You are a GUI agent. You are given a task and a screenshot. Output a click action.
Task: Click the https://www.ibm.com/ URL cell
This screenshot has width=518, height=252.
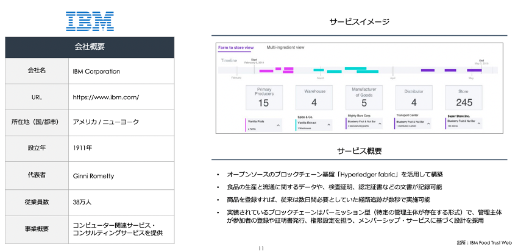(x=121, y=97)
